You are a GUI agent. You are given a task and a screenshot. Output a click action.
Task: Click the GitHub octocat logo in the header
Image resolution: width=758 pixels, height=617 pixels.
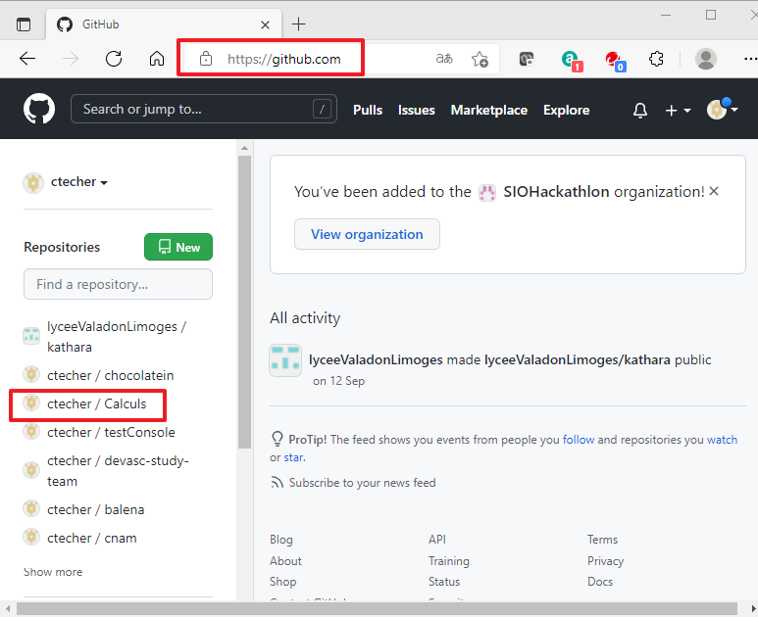click(39, 109)
